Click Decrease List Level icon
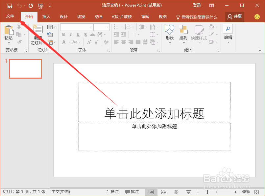This screenshot has width=265, height=196. pyautogui.click(x=116, y=35)
